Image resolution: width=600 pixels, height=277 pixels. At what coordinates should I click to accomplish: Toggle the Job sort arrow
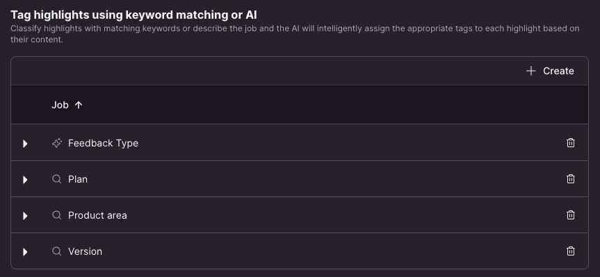click(79, 105)
